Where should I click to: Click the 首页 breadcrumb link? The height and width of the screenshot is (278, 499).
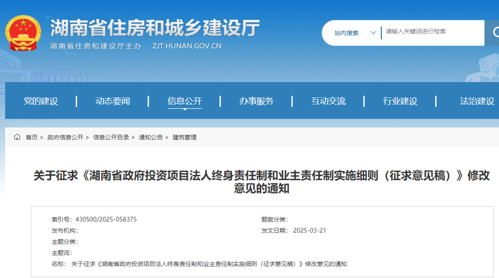pos(31,137)
